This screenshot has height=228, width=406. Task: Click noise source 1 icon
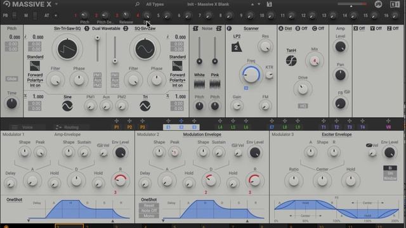pyautogui.click(x=195, y=28)
